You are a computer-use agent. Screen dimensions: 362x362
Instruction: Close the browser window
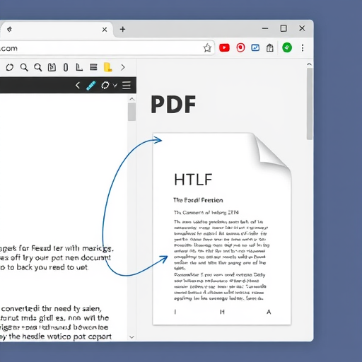302,28
